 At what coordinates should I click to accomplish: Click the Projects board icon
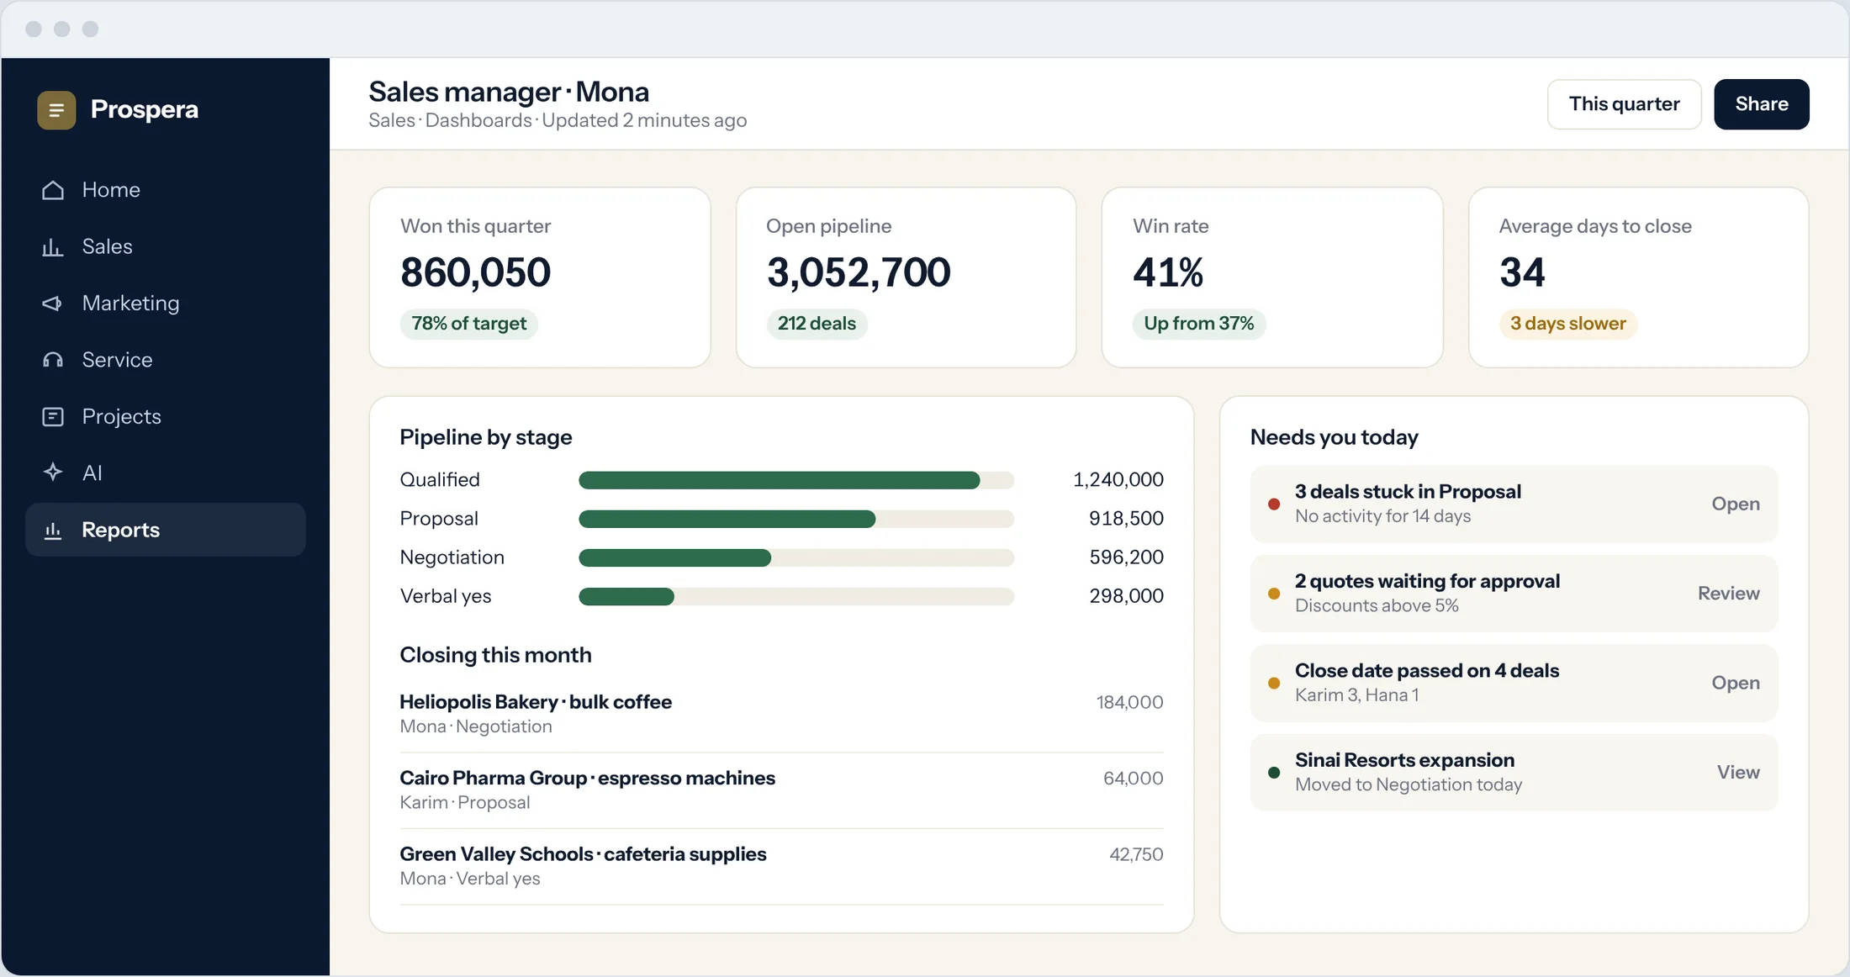tap(53, 417)
